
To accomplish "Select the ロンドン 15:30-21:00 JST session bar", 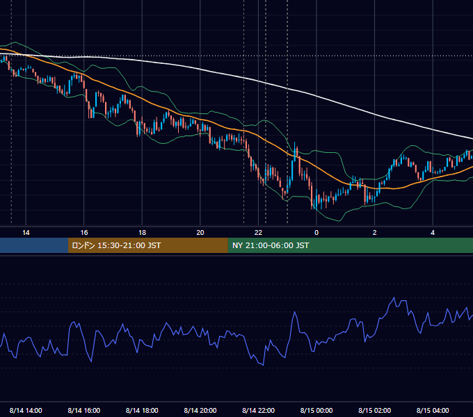I will tap(147, 245).
